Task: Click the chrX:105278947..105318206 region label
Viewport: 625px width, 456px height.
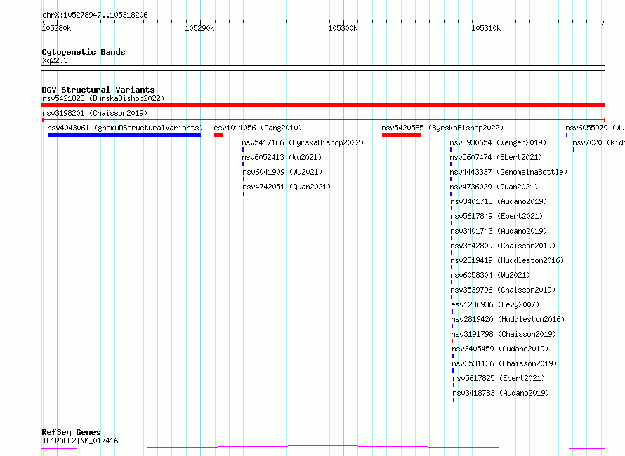Action: pyautogui.click(x=95, y=15)
